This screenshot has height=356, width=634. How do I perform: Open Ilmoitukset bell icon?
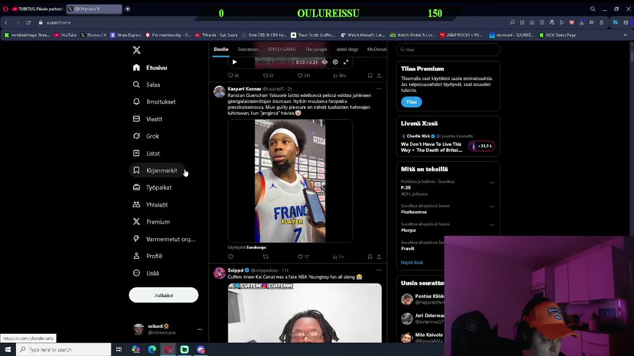click(136, 102)
